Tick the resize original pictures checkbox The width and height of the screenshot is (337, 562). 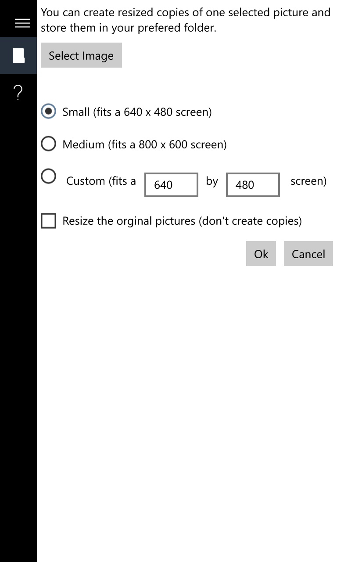click(48, 221)
